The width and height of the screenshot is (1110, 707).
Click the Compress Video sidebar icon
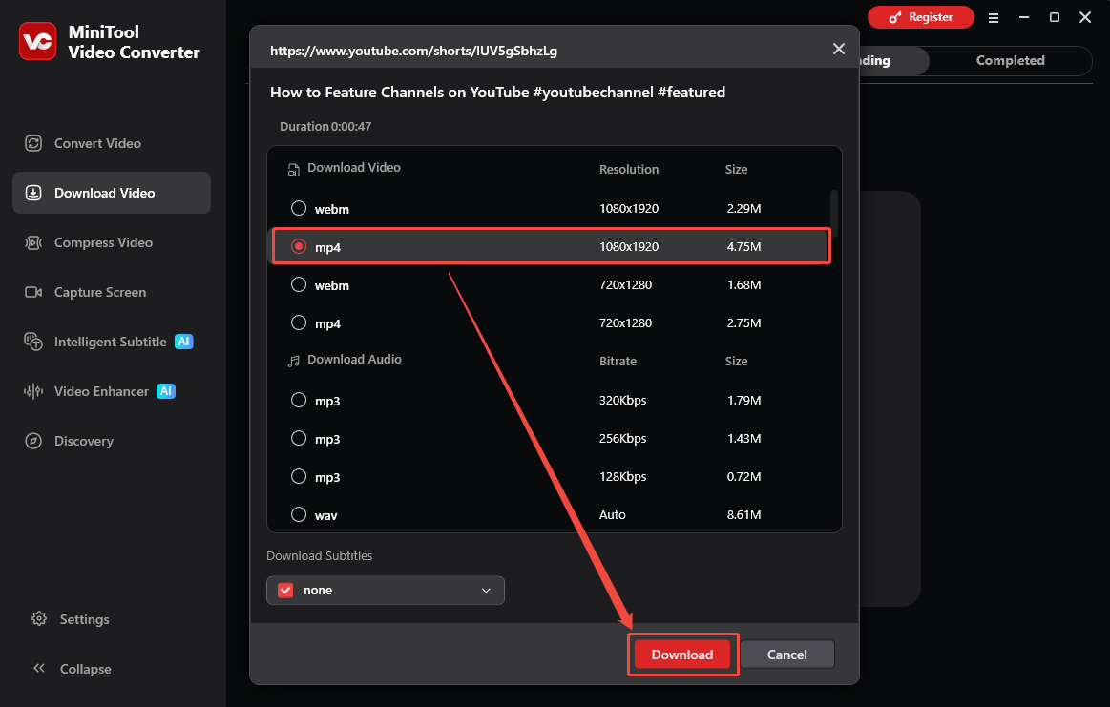(33, 242)
